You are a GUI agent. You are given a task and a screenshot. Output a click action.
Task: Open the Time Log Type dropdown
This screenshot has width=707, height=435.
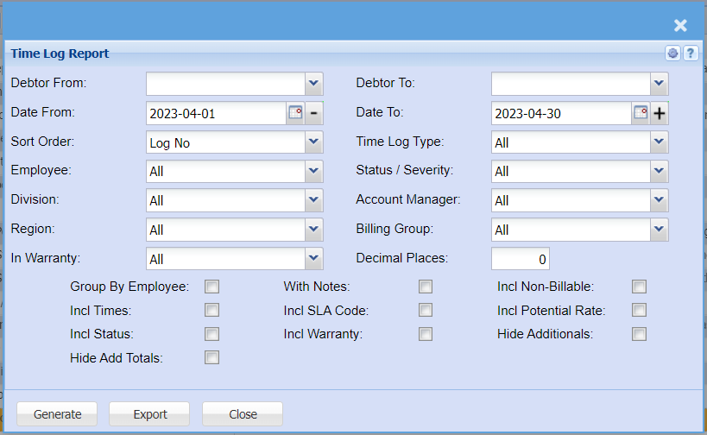pyautogui.click(x=659, y=142)
